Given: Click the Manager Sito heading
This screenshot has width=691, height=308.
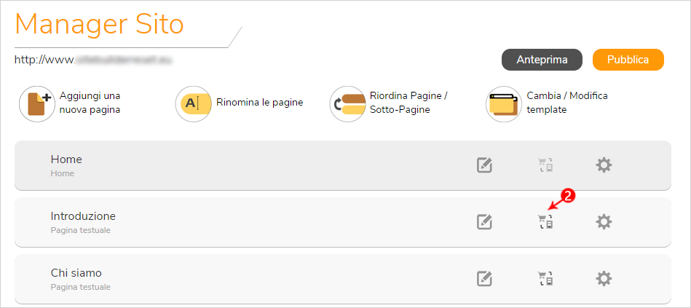Looking at the screenshot, I should point(99,24).
